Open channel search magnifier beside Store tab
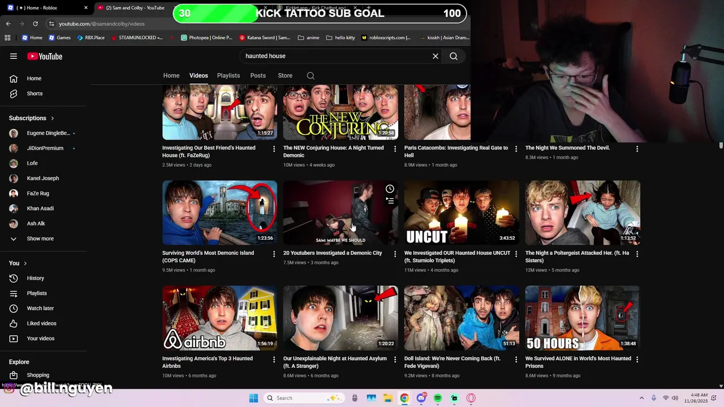The image size is (724, 407). (311, 76)
